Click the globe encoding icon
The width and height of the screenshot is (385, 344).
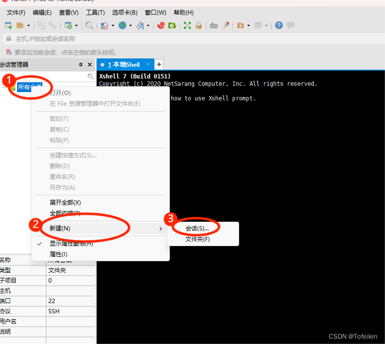coord(122,25)
